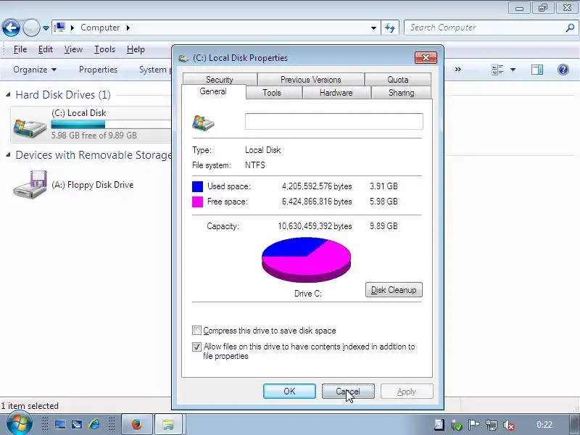Click the taskbar clock showing 0:22
This screenshot has width=580, height=435.
click(544, 425)
